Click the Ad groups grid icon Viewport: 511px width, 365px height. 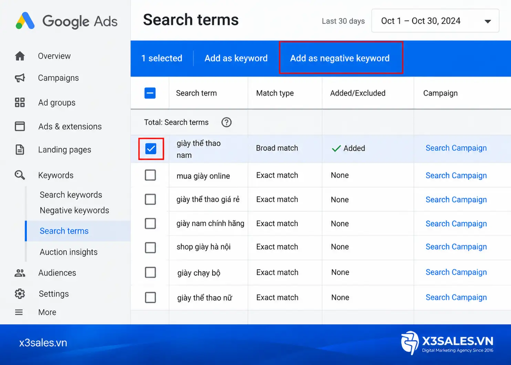20,102
